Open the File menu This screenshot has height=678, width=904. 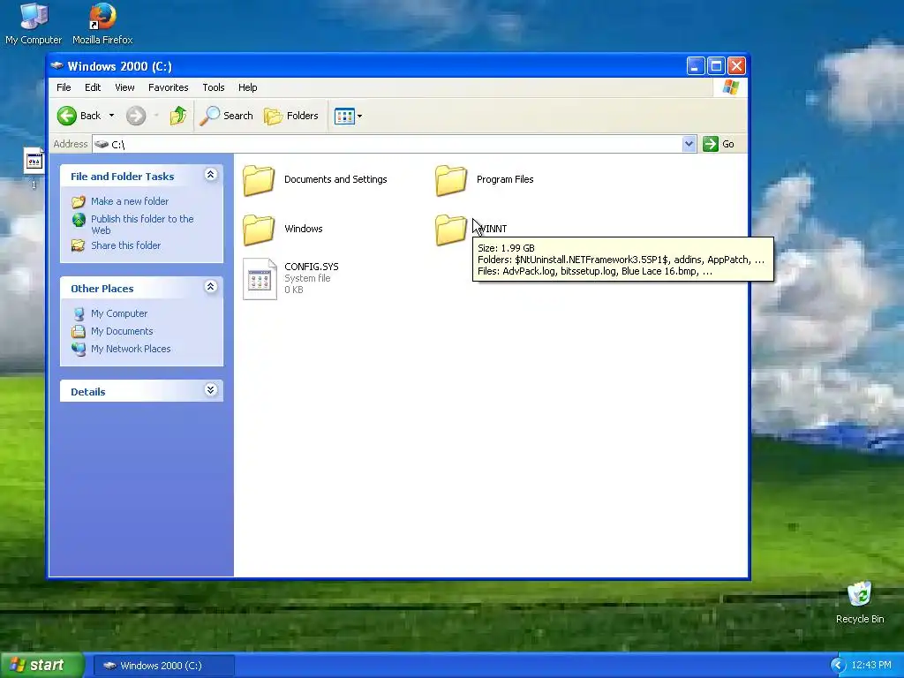64,87
